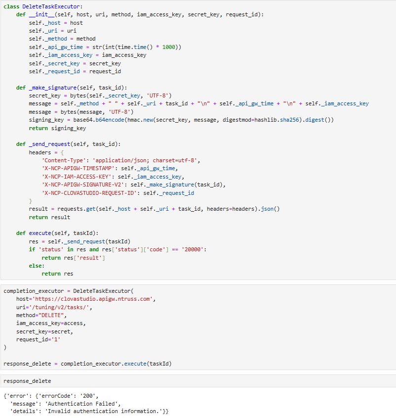Click the _send_request method definition
Image resolution: width=396 pixels, height=418 pixels.
68,144
